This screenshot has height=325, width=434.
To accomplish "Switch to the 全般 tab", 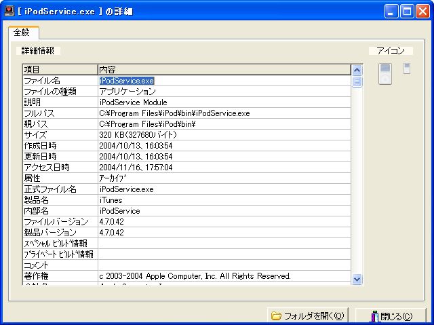I will pos(24,33).
